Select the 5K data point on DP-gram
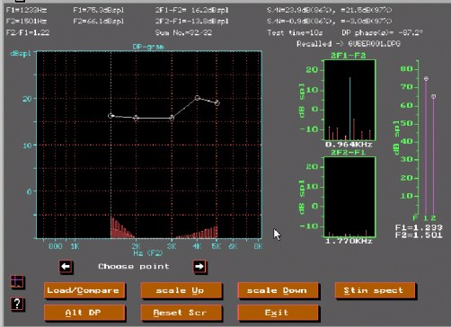This screenshot has width=451, height=327. coord(217,103)
